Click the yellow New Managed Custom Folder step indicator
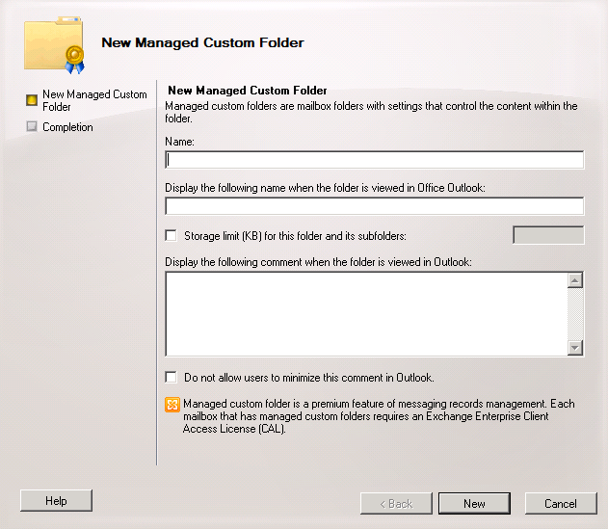The height and width of the screenshot is (529, 608). click(x=32, y=100)
